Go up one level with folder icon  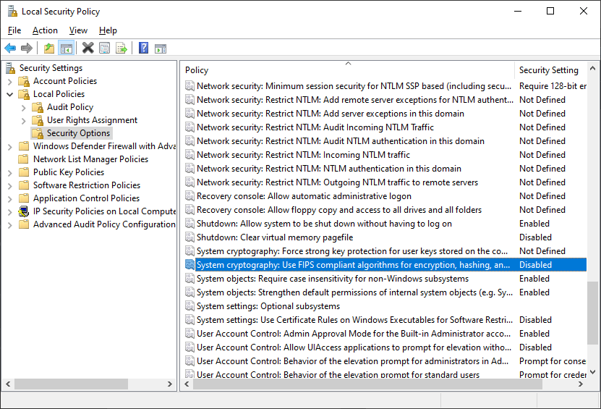(x=49, y=49)
